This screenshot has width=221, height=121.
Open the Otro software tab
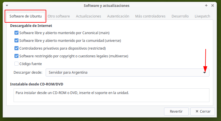(59, 16)
